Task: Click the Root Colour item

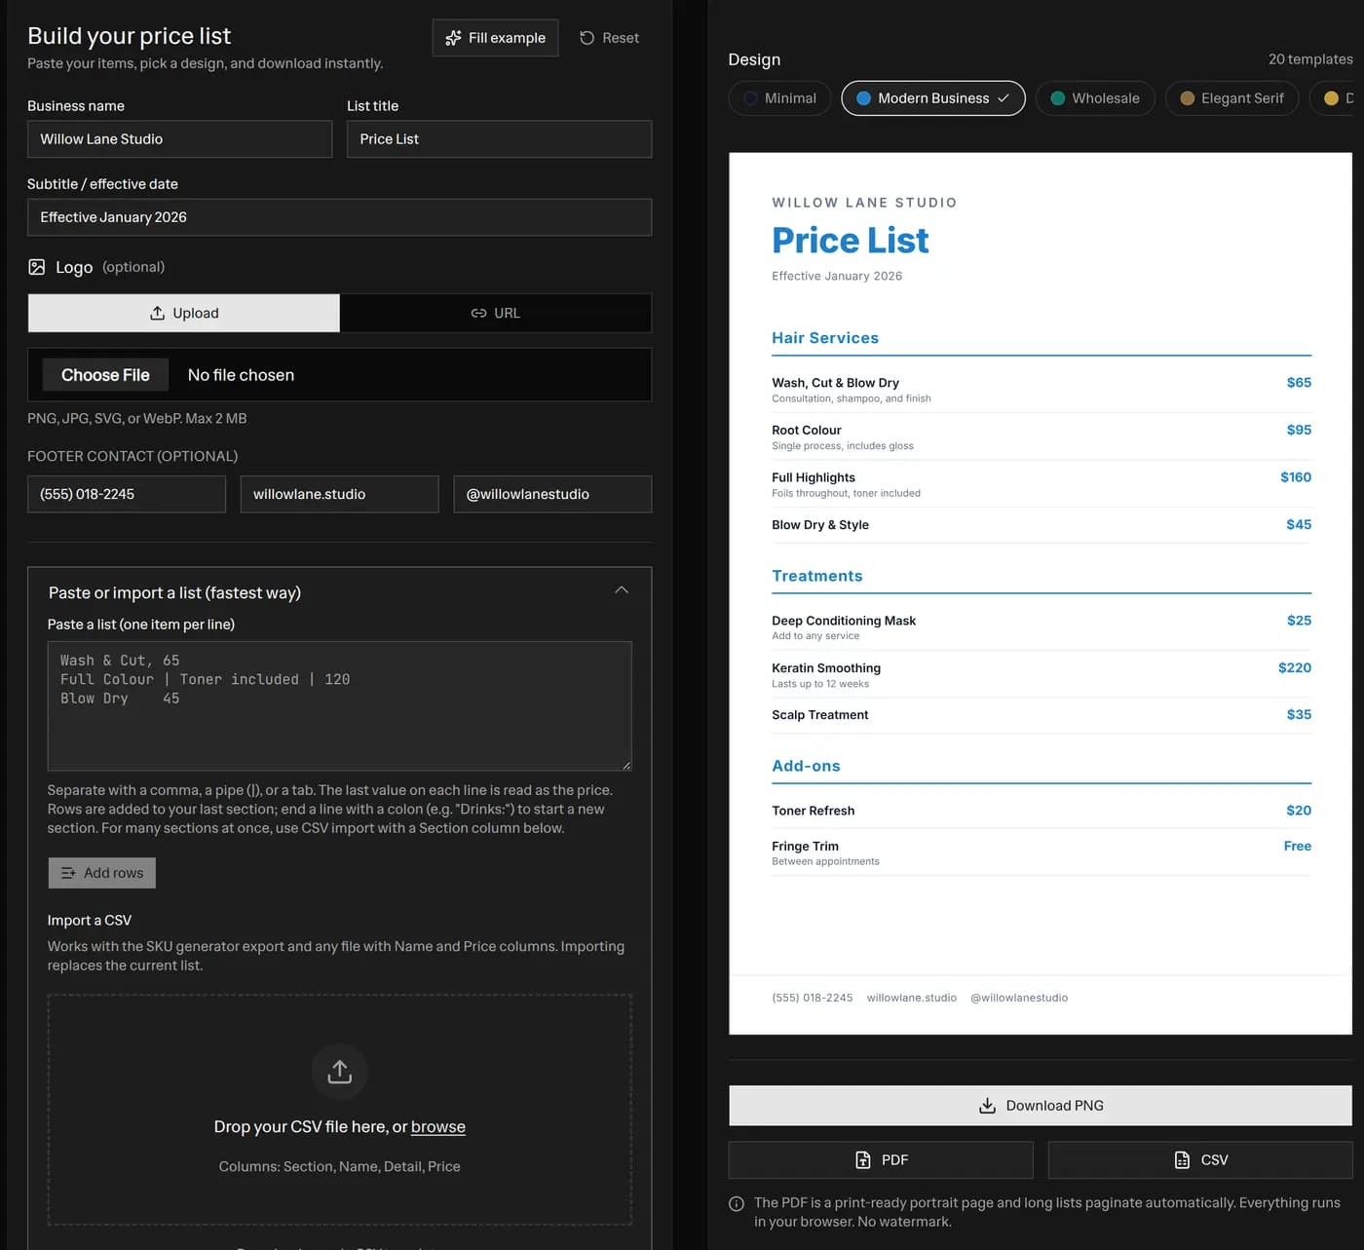Action: (x=807, y=430)
